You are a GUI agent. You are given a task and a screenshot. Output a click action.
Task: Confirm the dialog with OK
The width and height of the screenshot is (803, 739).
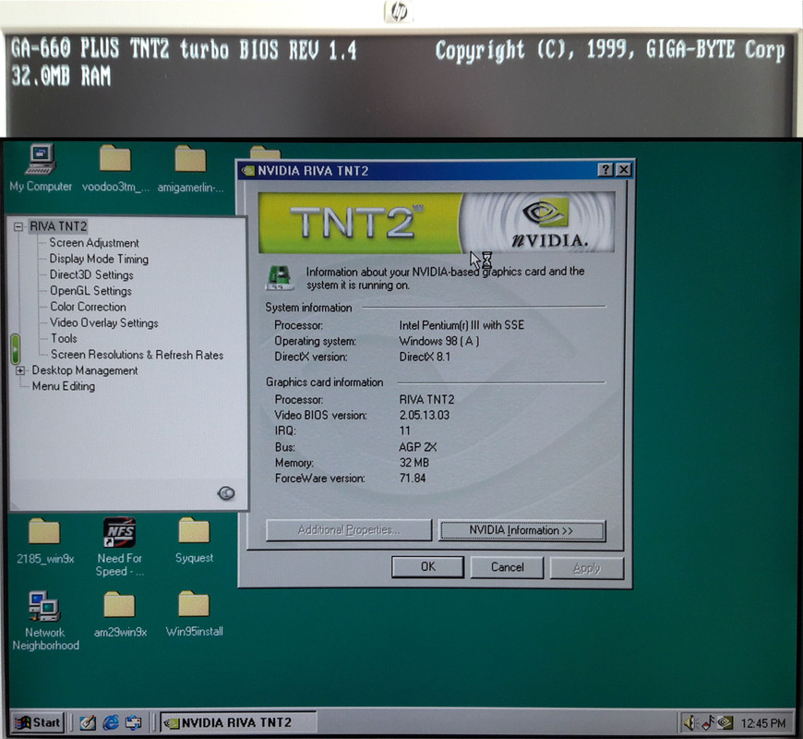pyautogui.click(x=427, y=567)
